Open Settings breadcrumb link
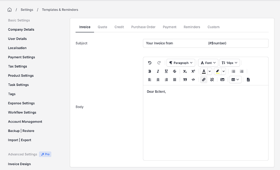The width and height of the screenshot is (280, 170). click(x=27, y=10)
